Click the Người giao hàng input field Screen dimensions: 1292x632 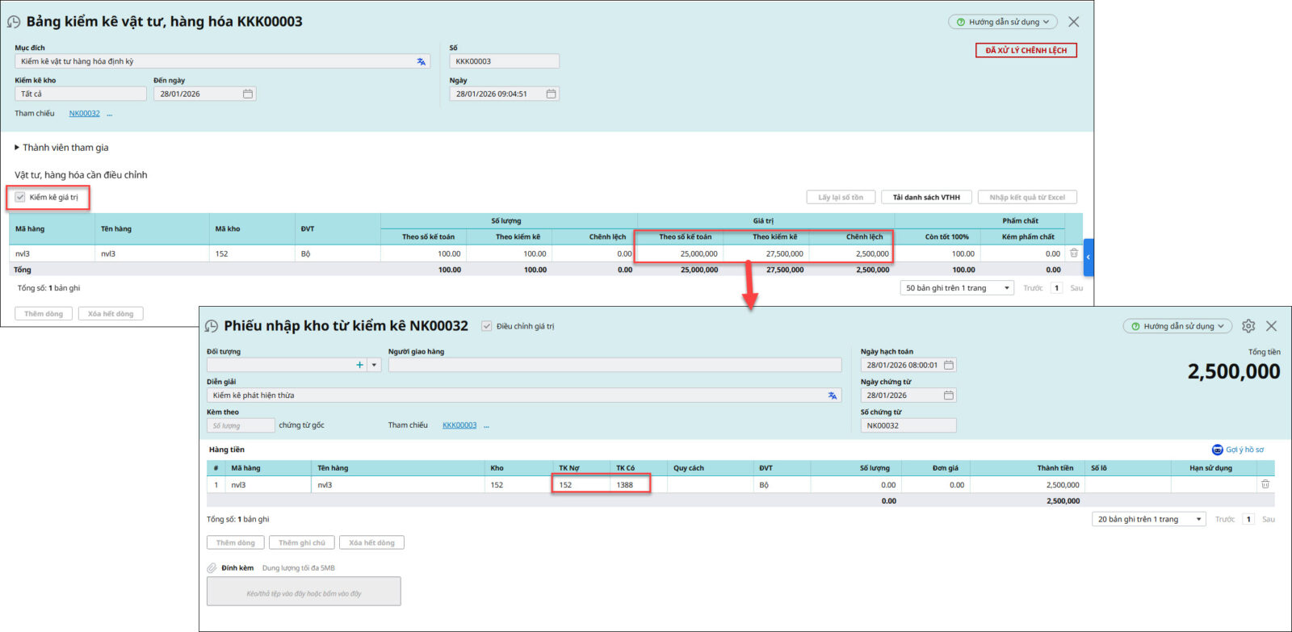pyautogui.click(x=614, y=365)
